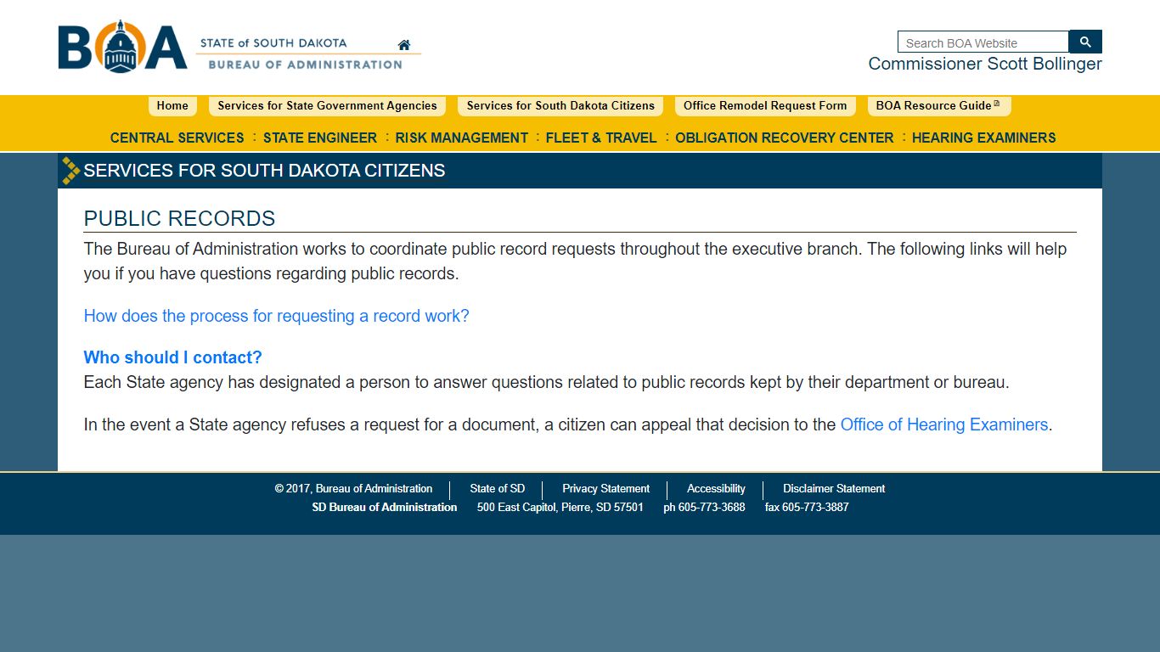Open the BOA Resource Guide
Viewport: 1160px width, 652px height.
[938, 106]
